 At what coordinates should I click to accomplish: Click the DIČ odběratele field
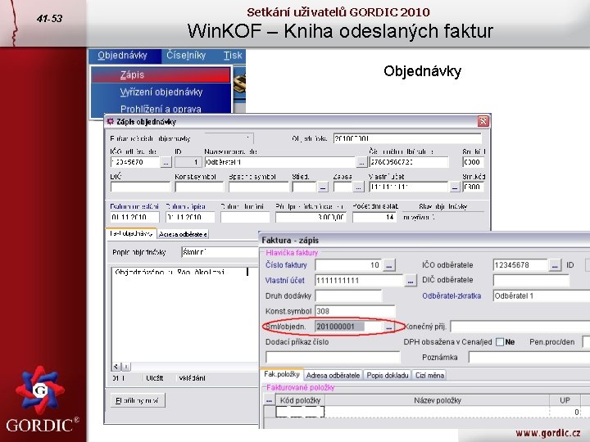(531, 281)
